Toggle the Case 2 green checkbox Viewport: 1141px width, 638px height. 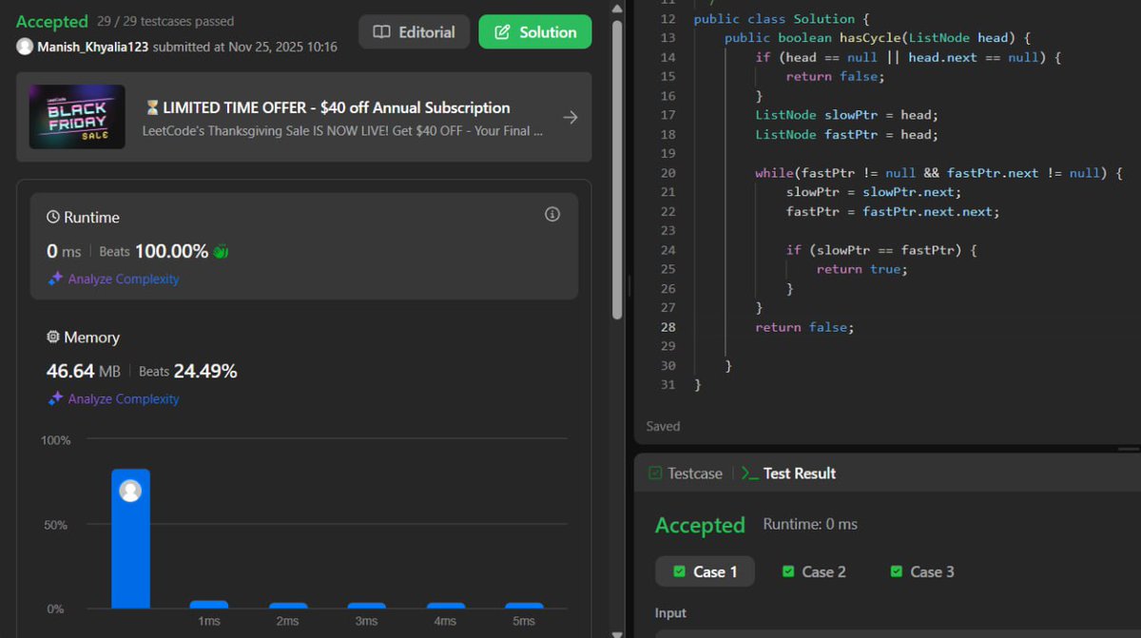[787, 571]
